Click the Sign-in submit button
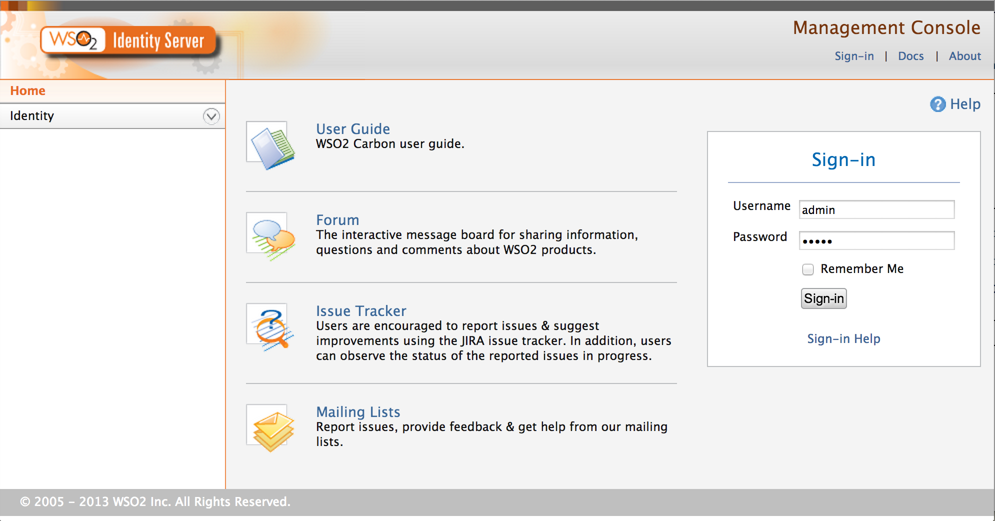This screenshot has width=995, height=521. point(823,298)
